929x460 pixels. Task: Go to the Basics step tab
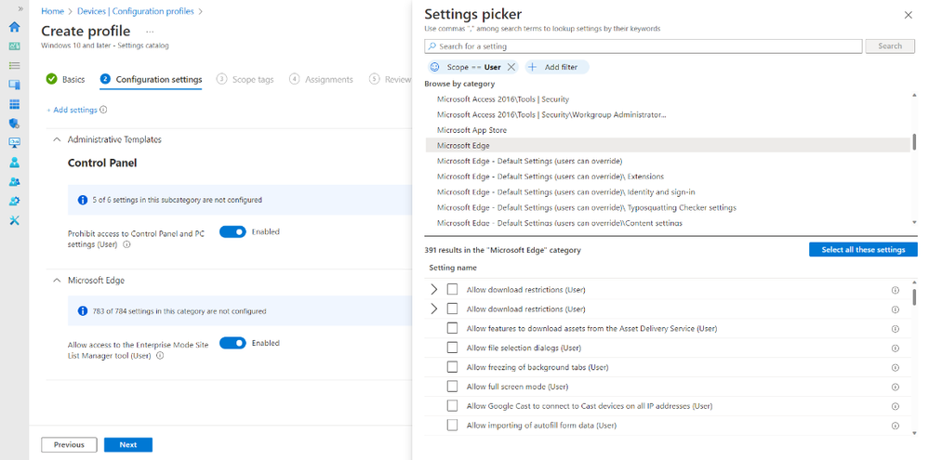[65, 79]
